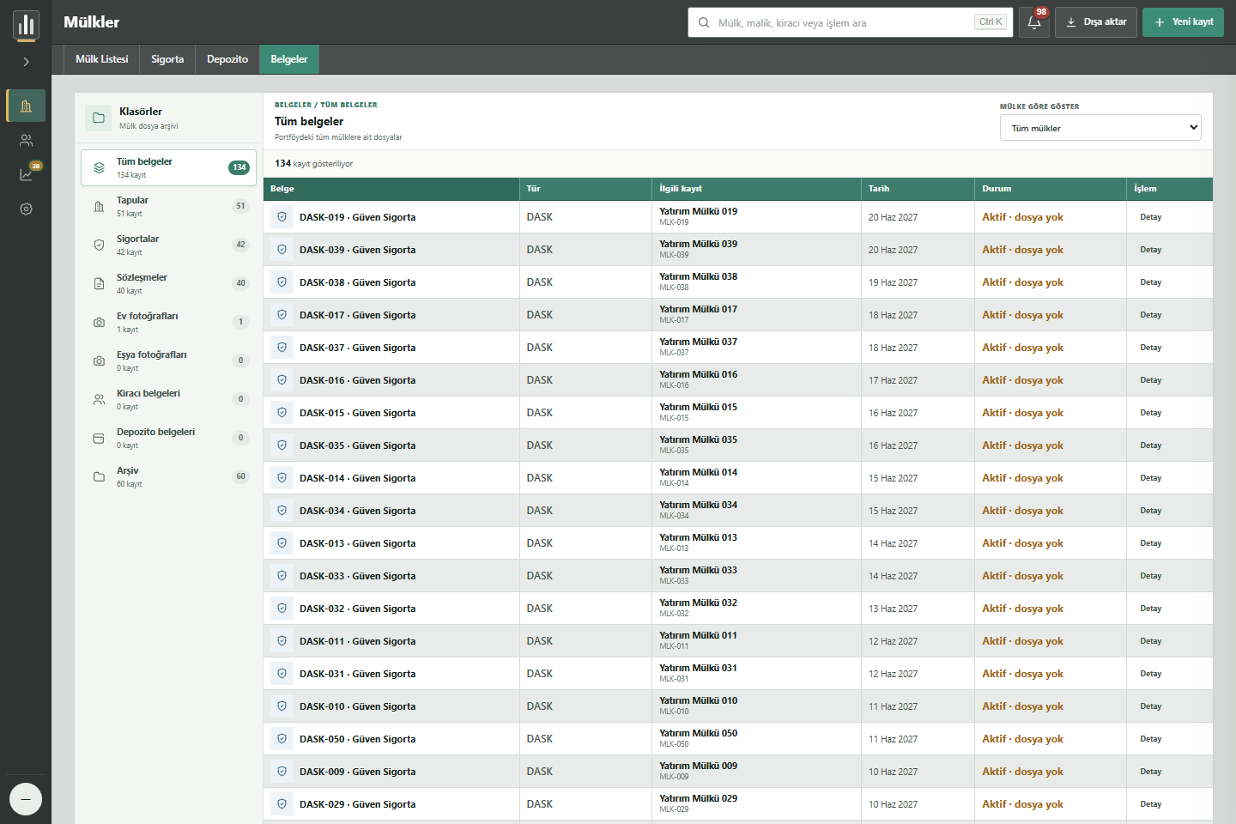Go to the Mülk Listesi tab
Image resolution: width=1236 pixels, height=824 pixels.
(x=101, y=59)
